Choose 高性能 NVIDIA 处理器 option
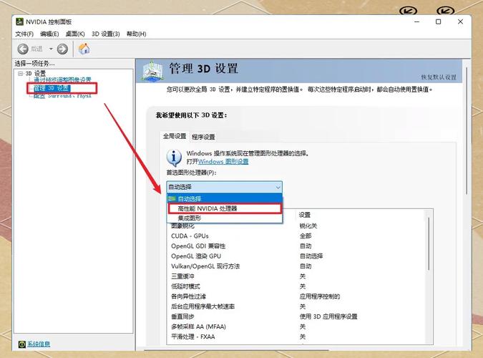This screenshot has width=483, height=358. pyautogui.click(x=224, y=208)
